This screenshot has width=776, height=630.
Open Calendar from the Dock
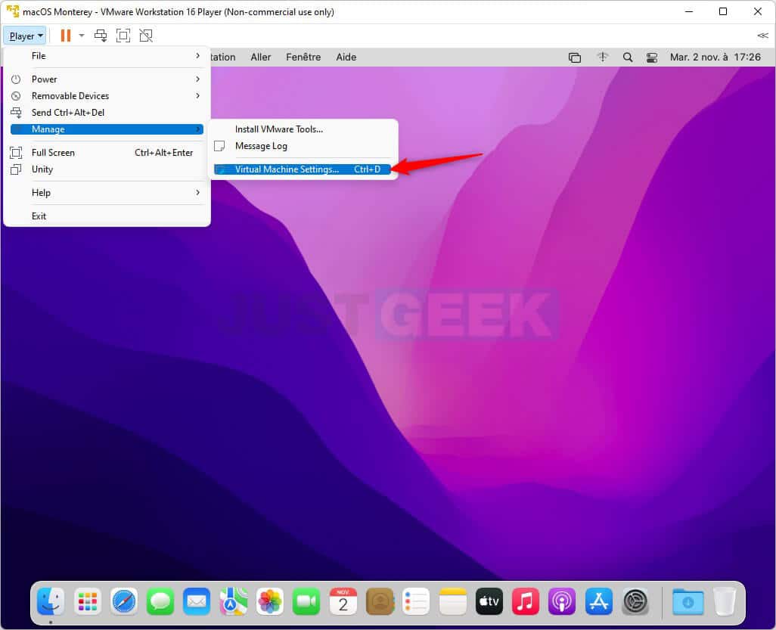point(343,601)
